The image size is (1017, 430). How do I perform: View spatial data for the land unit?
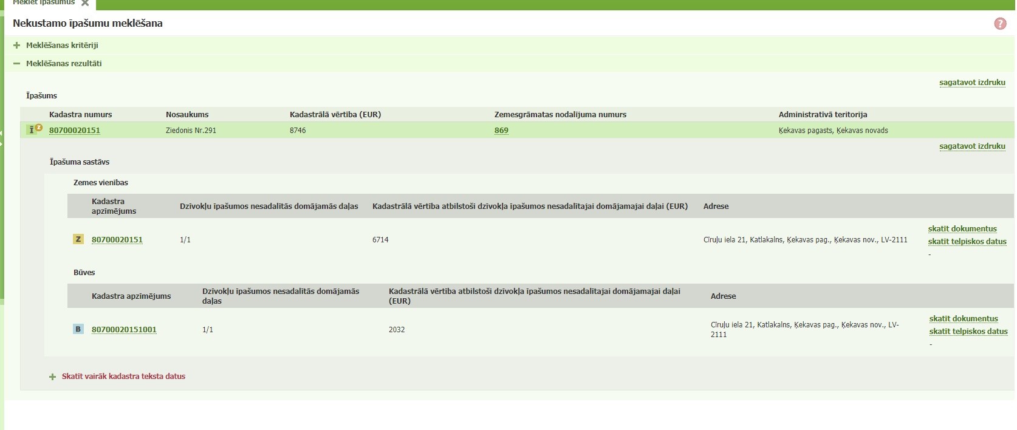point(967,242)
